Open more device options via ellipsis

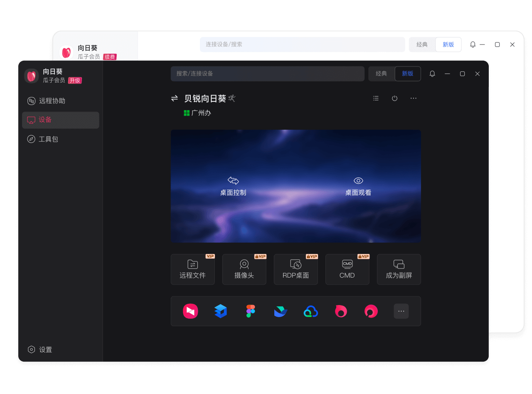click(x=413, y=98)
